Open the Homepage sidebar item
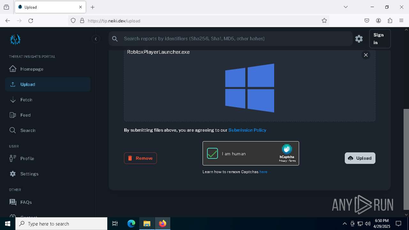The width and height of the screenshot is (409, 230). tap(48, 69)
